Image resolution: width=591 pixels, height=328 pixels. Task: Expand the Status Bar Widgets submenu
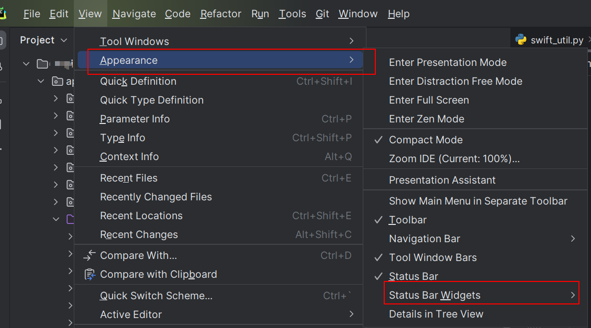coord(434,295)
